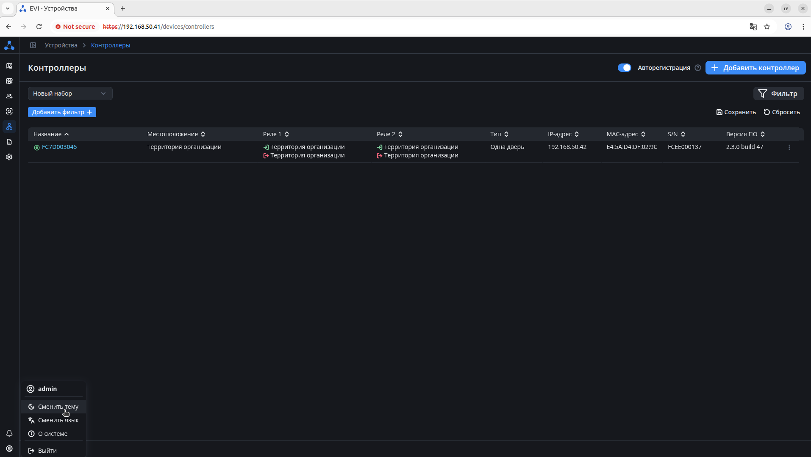Open notifications via the bell icon
This screenshot has height=457, width=811.
click(x=9, y=433)
